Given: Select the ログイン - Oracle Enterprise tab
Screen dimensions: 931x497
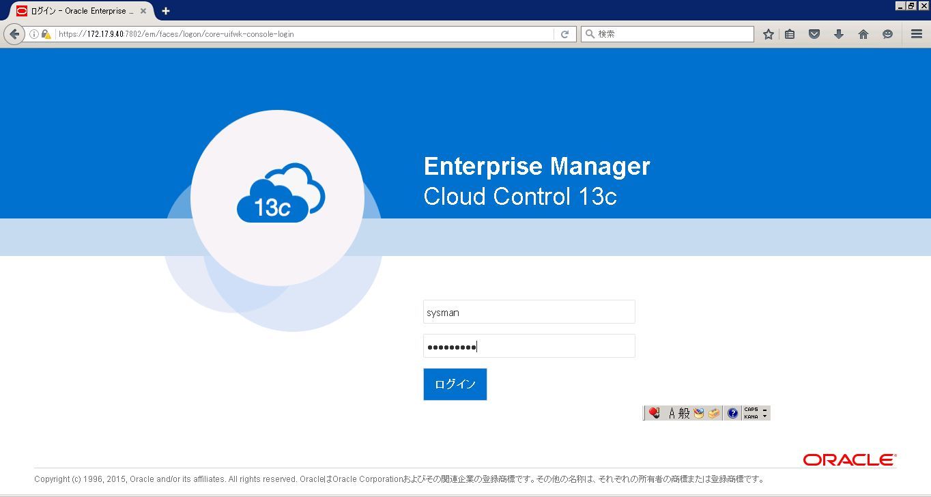Looking at the screenshot, I should pos(83,11).
